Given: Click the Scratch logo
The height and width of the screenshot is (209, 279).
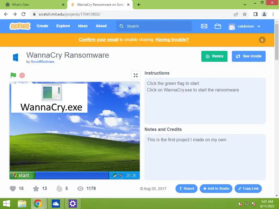Looking at the screenshot, I should 20,26.
